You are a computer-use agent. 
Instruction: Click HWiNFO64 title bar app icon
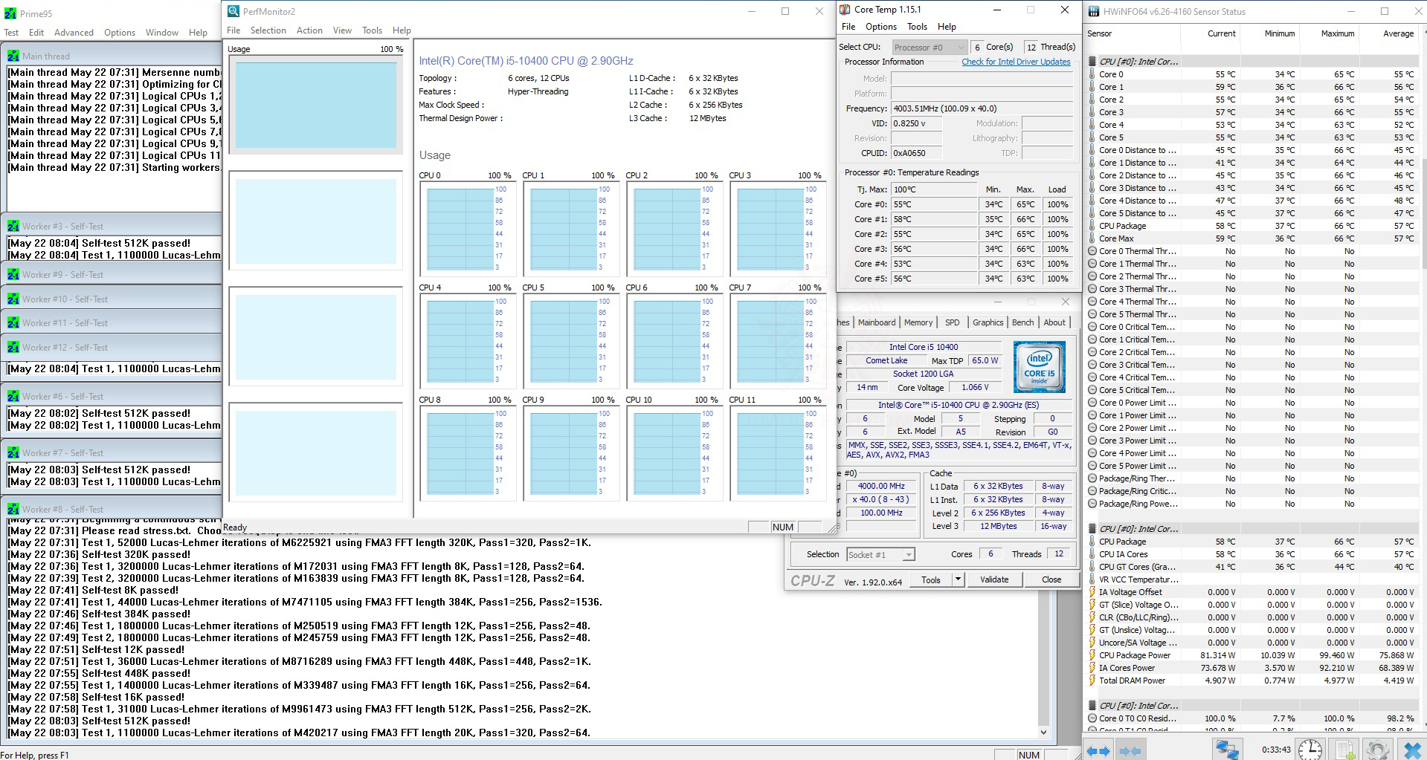point(1094,11)
